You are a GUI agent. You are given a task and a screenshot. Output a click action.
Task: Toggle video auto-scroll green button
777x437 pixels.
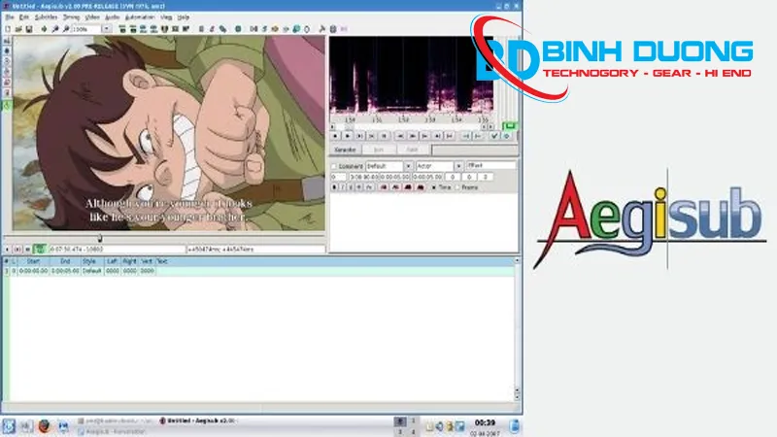[x=40, y=250]
